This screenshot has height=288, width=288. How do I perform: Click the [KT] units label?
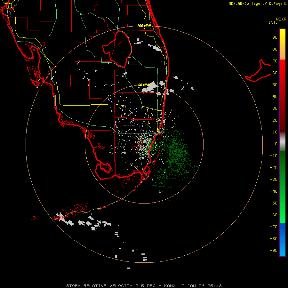point(273,22)
